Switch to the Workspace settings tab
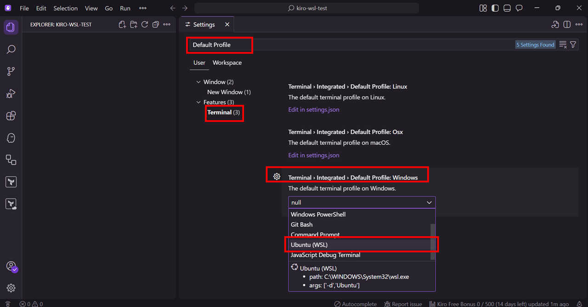588x307 pixels. click(x=227, y=63)
